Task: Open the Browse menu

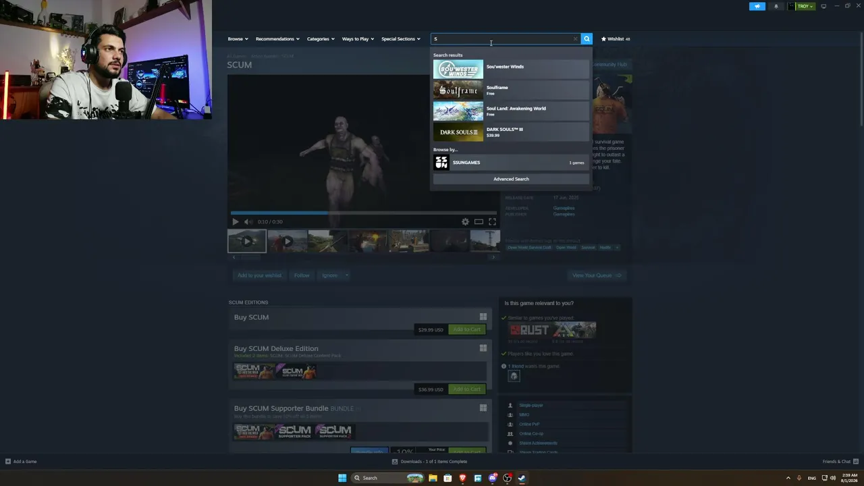Action: [238, 39]
